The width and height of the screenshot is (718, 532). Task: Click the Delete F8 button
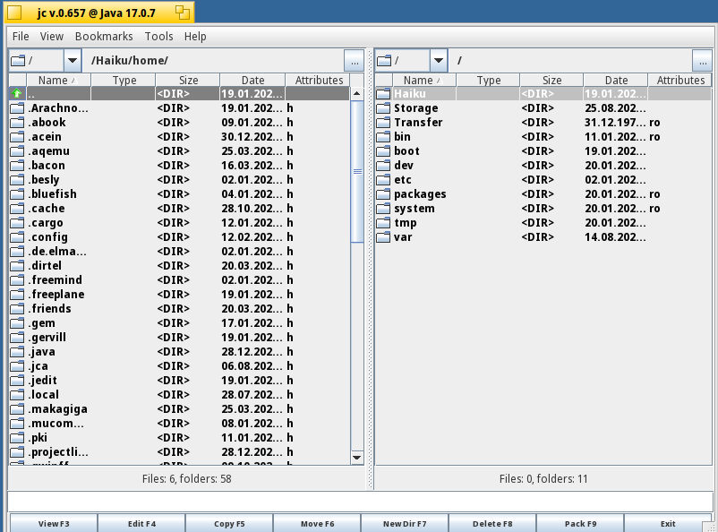pos(492,523)
